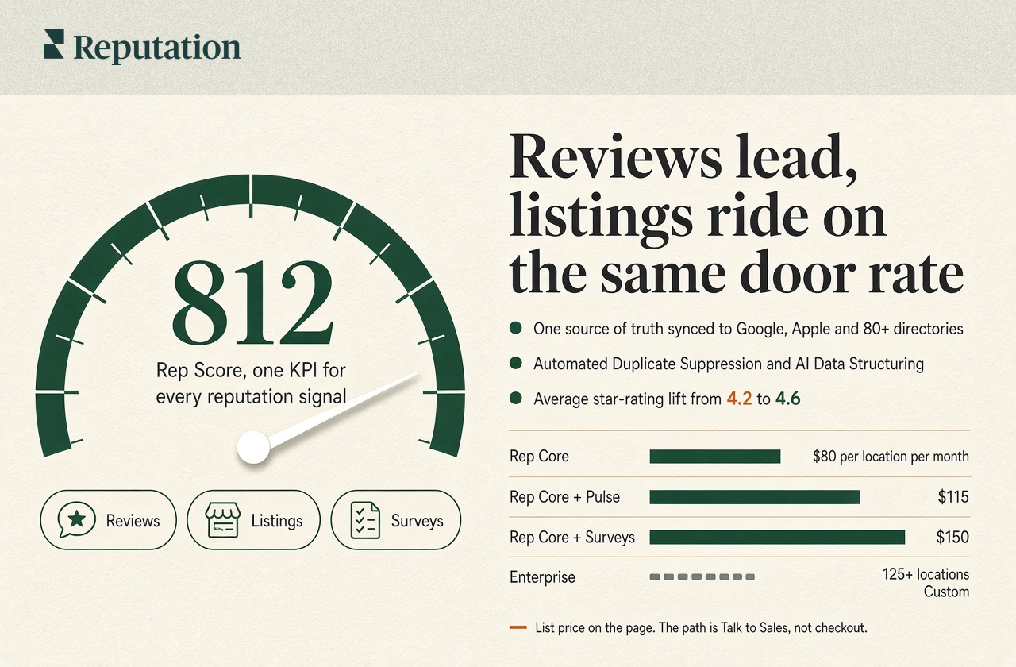Click "125+ locations" in the Enterprise row
1016x667 pixels.
pos(926,574)
